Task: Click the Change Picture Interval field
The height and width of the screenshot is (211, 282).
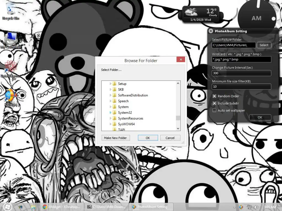Action: pos(241,73)
